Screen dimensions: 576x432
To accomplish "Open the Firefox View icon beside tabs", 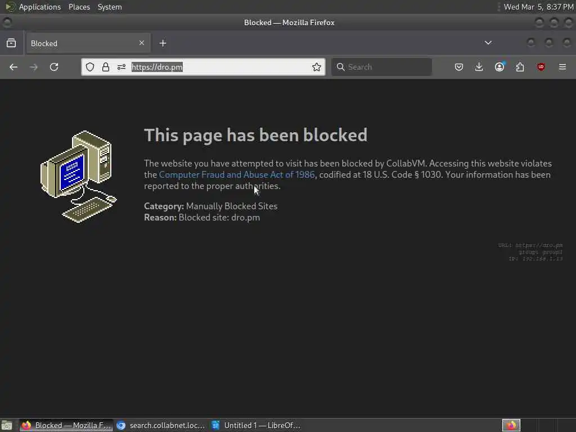I will coord(11,43).
